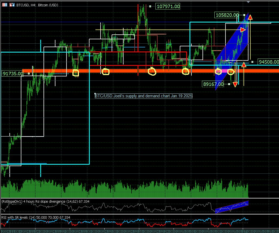Click the 91735.00 price label

13,73
